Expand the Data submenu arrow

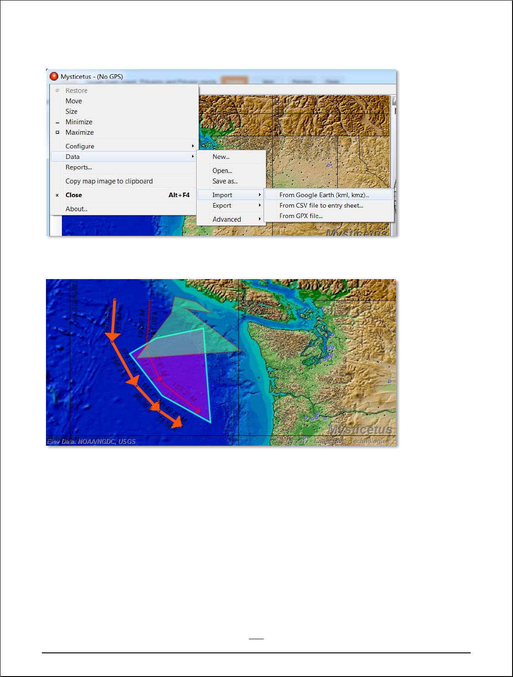tap(193, 157)
